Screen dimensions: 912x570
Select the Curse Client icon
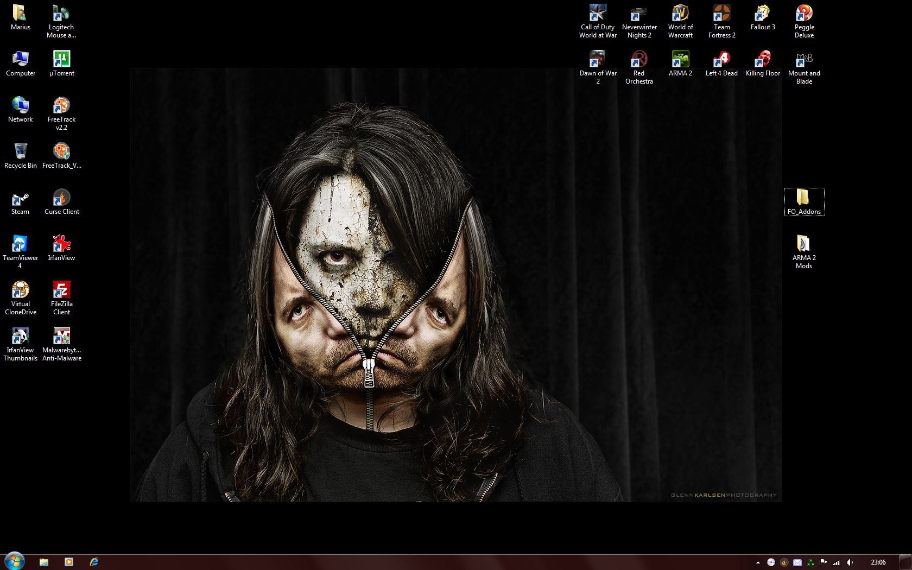pos(61,200)
